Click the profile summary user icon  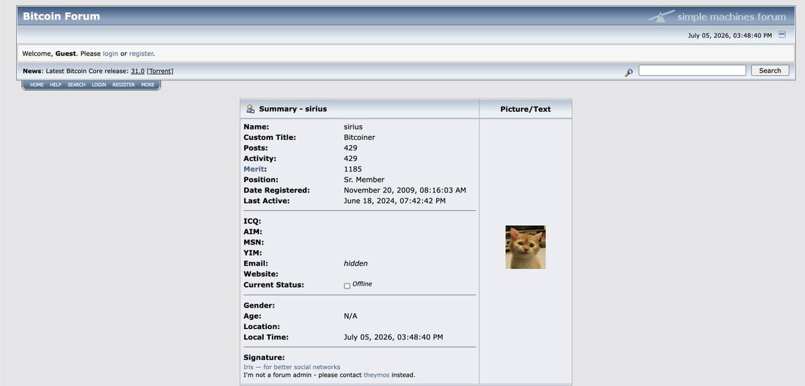pos(250,109)
